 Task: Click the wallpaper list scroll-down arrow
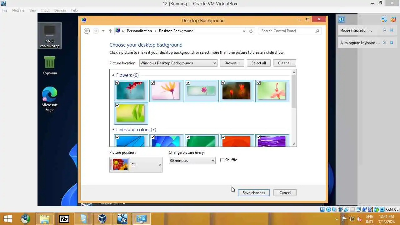(x=294, y=144)
